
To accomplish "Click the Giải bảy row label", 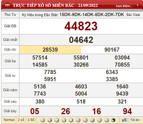I will (x=10, y=111).
